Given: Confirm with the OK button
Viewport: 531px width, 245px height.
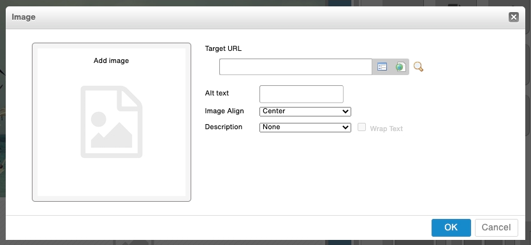Looking at the screenshot, I should 451,227.
